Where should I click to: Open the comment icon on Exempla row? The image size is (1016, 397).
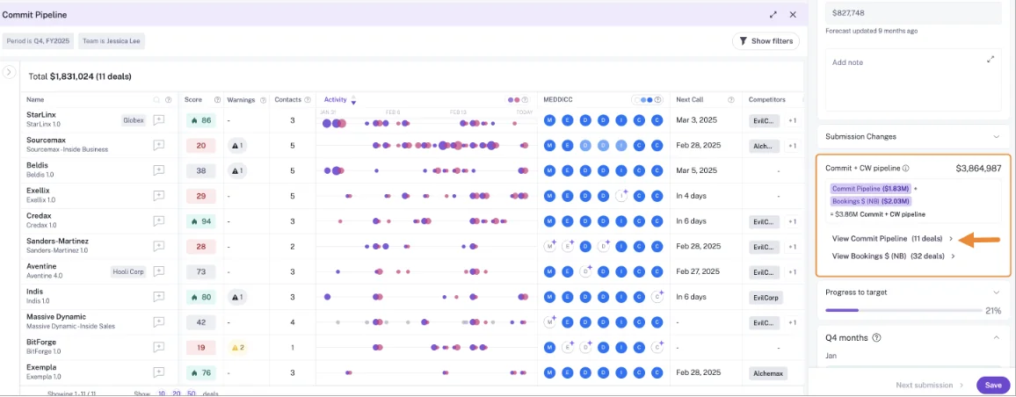[x=158, y=372]
